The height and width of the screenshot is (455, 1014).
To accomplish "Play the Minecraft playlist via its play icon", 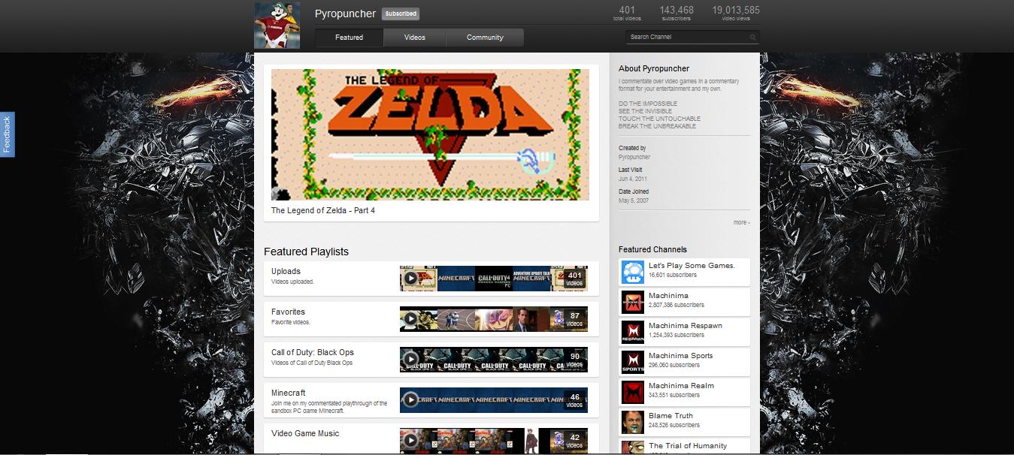I will pyautogui.click(x=410, y=400).
